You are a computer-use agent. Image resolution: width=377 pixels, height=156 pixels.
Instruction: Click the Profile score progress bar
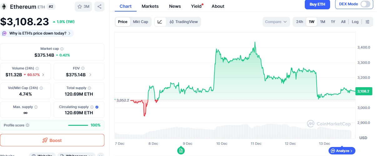pos(78,125)
